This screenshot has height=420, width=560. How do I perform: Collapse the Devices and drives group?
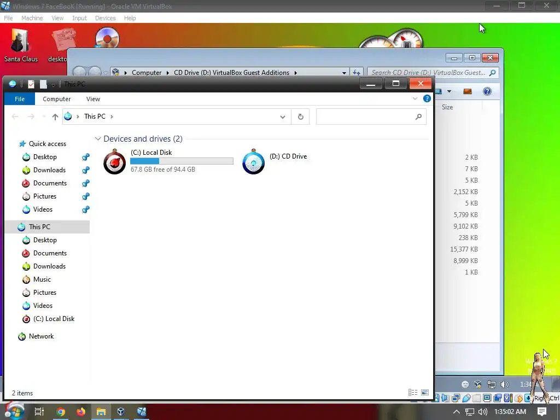click(x=98, y=139)
